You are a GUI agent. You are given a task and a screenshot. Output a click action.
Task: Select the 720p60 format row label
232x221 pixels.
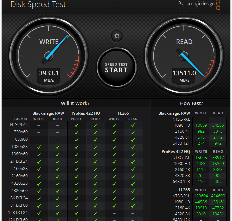21,132
